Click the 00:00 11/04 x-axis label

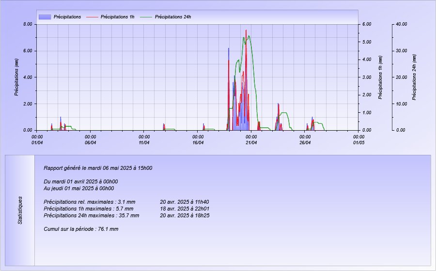coord(144,140)
